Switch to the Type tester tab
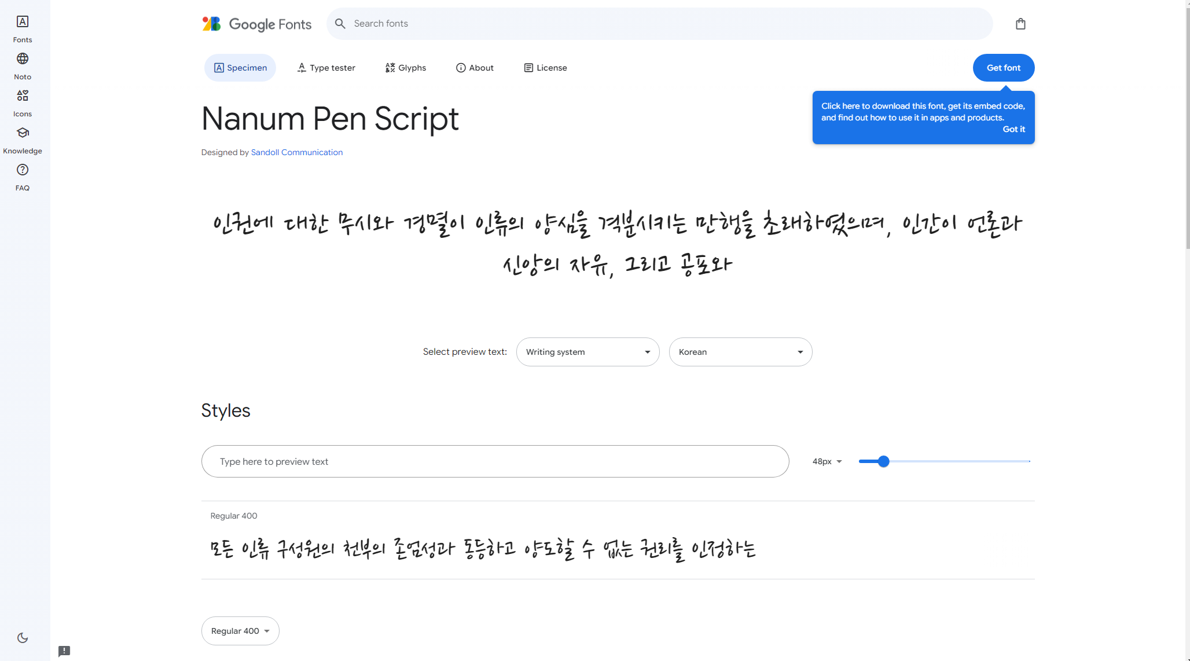This screenshot has width=1190, height=661. (x=326, y=68)
